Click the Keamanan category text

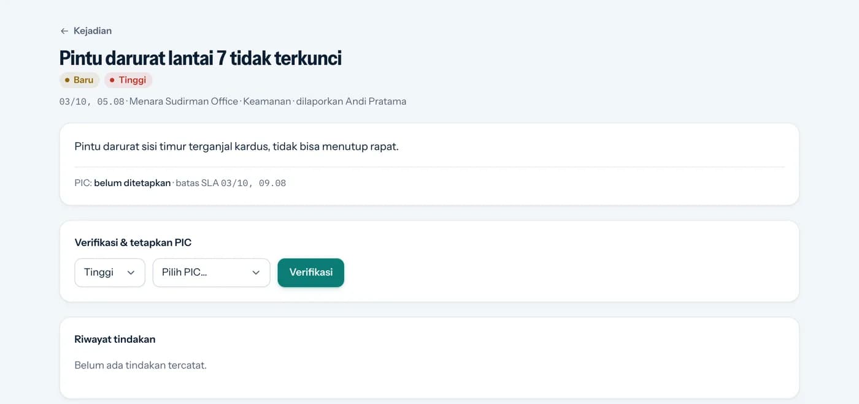point(267,102)
